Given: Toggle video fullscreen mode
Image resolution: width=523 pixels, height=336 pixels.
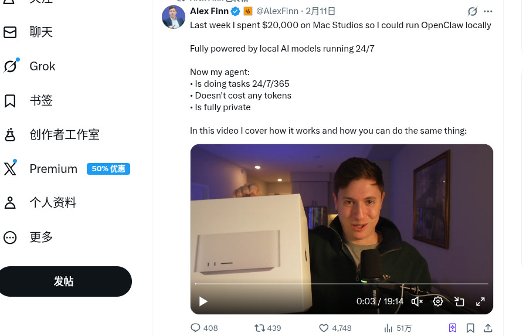Looking at the screenshot, I should 480,301.
